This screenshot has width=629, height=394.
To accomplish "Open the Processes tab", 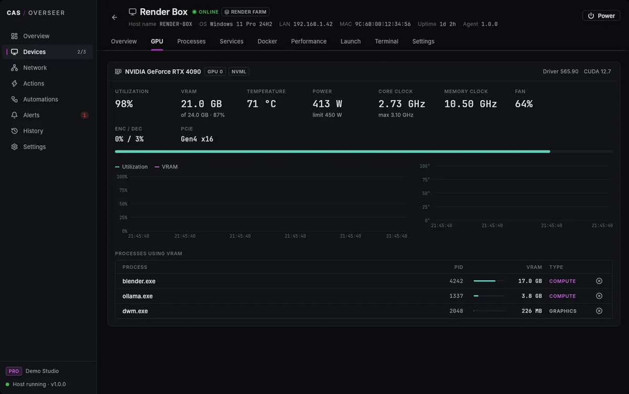I will [191, 41].
